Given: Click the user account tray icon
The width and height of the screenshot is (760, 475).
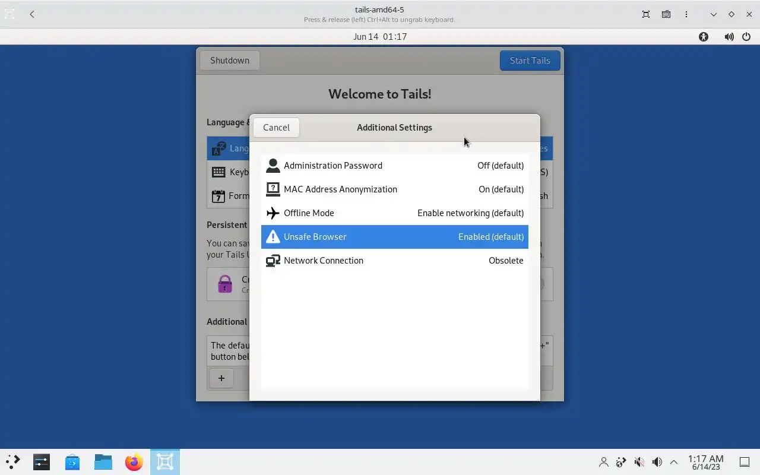Looking at the screenshot, I should [x=604, y=462].
